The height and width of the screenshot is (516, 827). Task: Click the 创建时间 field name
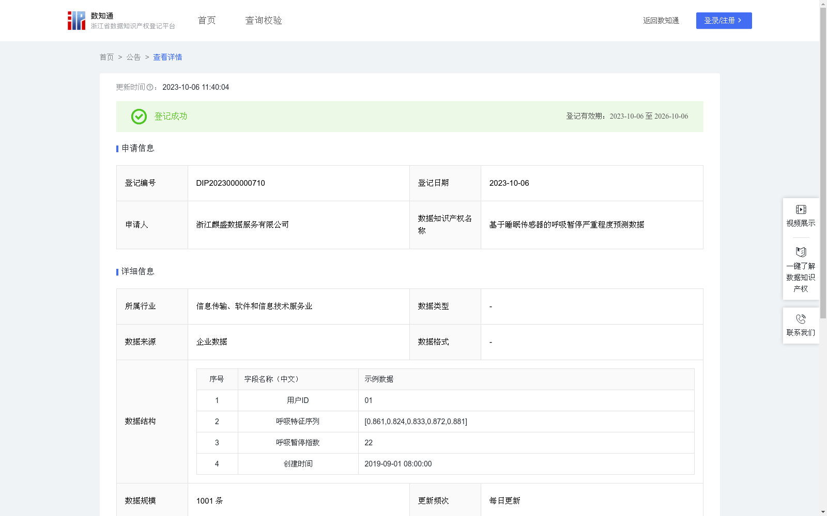298,464
